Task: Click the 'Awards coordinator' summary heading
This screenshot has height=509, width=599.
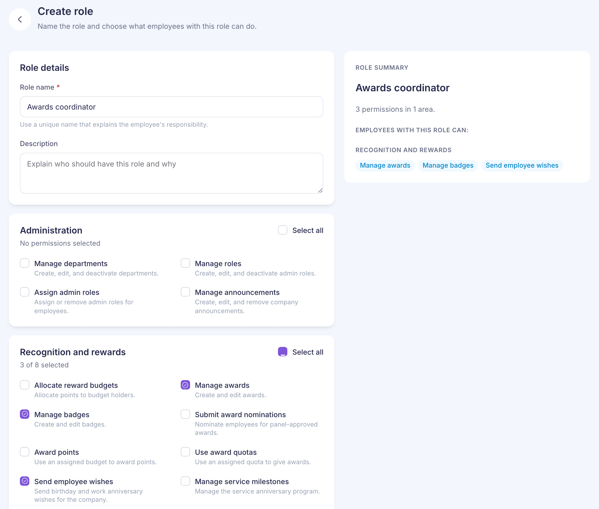Action: click(x=402, y=88)
